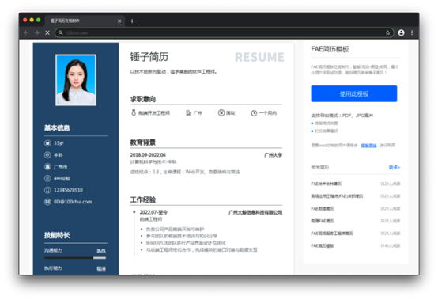Click the clock icon beside 一个月内
Image resolution: width=438 pixels, height=300 pixels.
254,113
